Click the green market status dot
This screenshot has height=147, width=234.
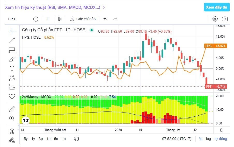click(x=92, y=30)
